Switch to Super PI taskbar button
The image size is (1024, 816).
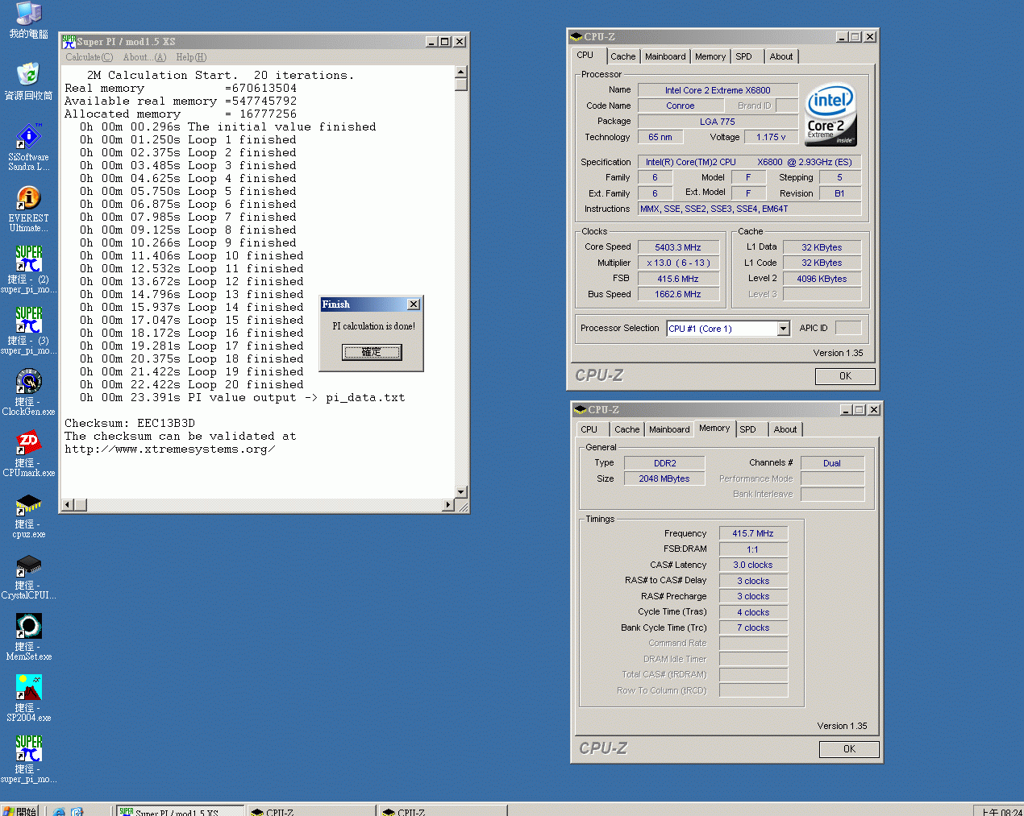[x=180, y=810]
